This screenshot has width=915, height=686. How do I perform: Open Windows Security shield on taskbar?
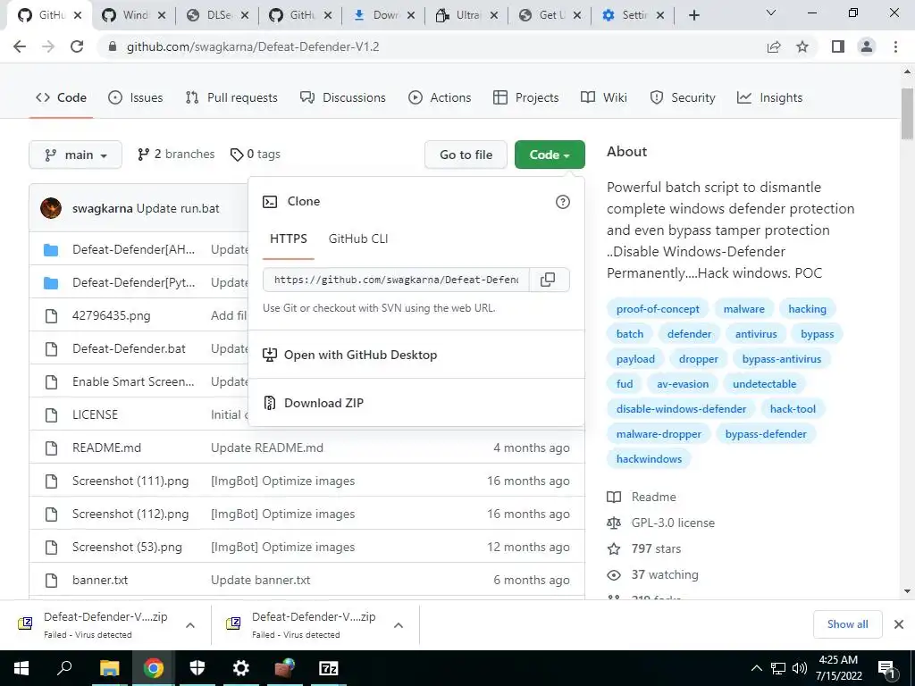coord(197,668)
